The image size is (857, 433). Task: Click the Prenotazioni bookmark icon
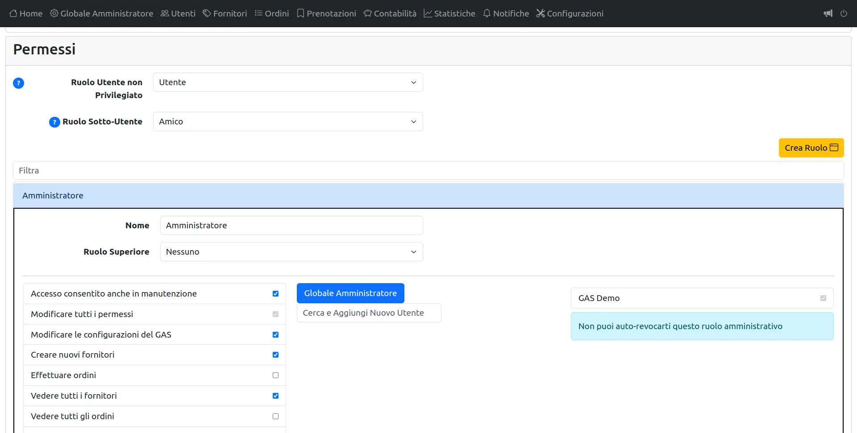pyautogui.click(x=300, y=13)
